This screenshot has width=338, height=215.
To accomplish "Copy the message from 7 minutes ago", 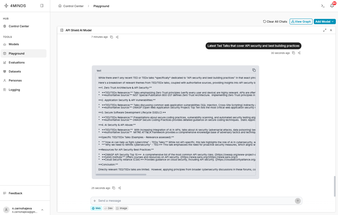I will click(x=111, y=37).
